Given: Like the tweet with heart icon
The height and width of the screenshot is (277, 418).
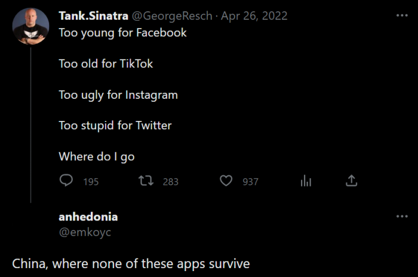Looking at the screenshot, I should 226,180.
